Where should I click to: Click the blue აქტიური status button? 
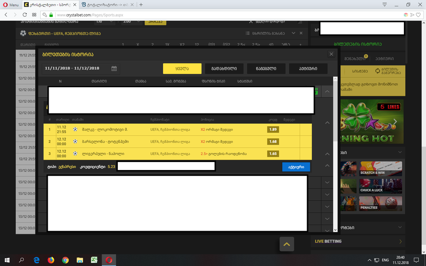pos(296,167)
